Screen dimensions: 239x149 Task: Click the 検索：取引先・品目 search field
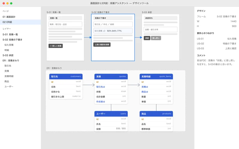65,24
